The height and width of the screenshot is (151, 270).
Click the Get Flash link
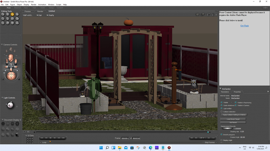point(244,26)
